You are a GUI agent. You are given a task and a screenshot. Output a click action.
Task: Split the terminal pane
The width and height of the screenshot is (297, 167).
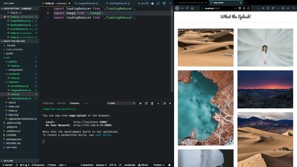tap(146, 103)
